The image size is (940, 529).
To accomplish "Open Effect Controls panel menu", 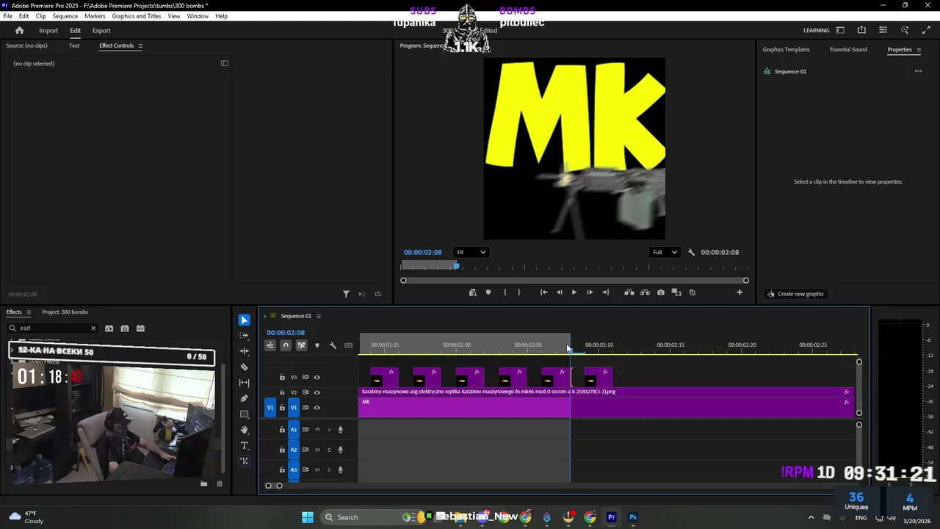I will [x=140, y=46].
